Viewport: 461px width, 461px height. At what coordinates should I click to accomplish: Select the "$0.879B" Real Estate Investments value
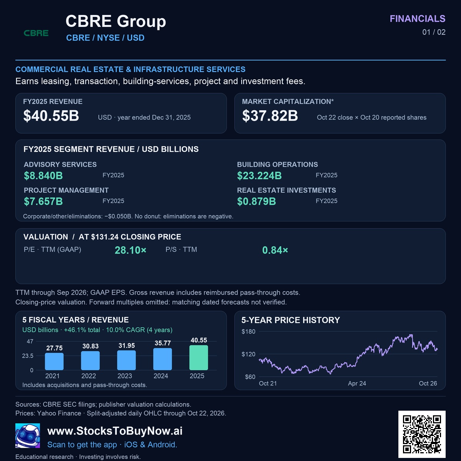pos(257,202)
